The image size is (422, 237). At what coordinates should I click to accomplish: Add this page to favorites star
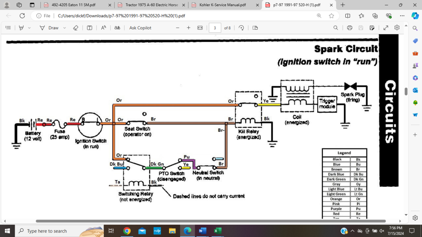click(331, 16)
